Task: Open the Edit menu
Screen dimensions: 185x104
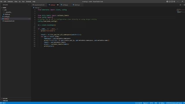Action: 5,2
